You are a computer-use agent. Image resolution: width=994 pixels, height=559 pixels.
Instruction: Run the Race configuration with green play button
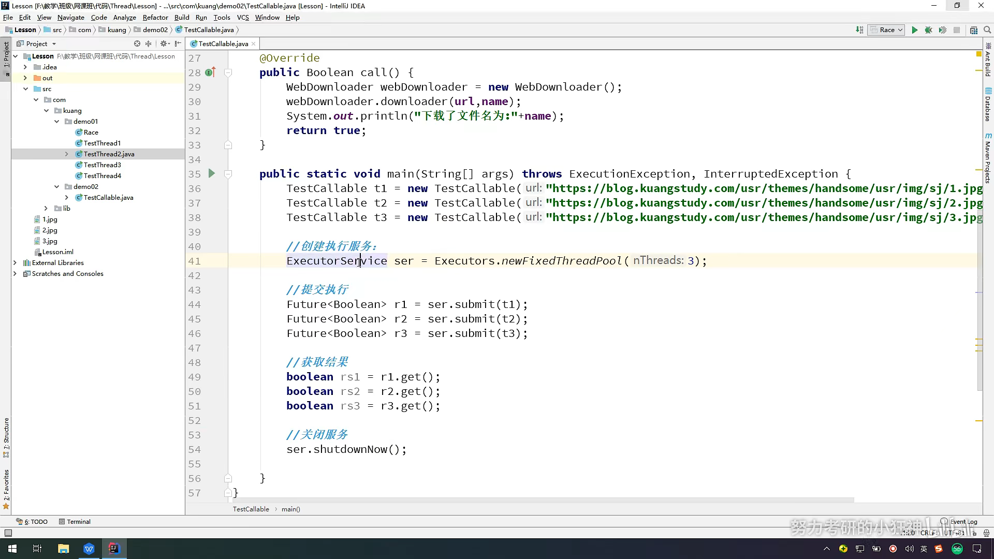click(x=914, y=30)
